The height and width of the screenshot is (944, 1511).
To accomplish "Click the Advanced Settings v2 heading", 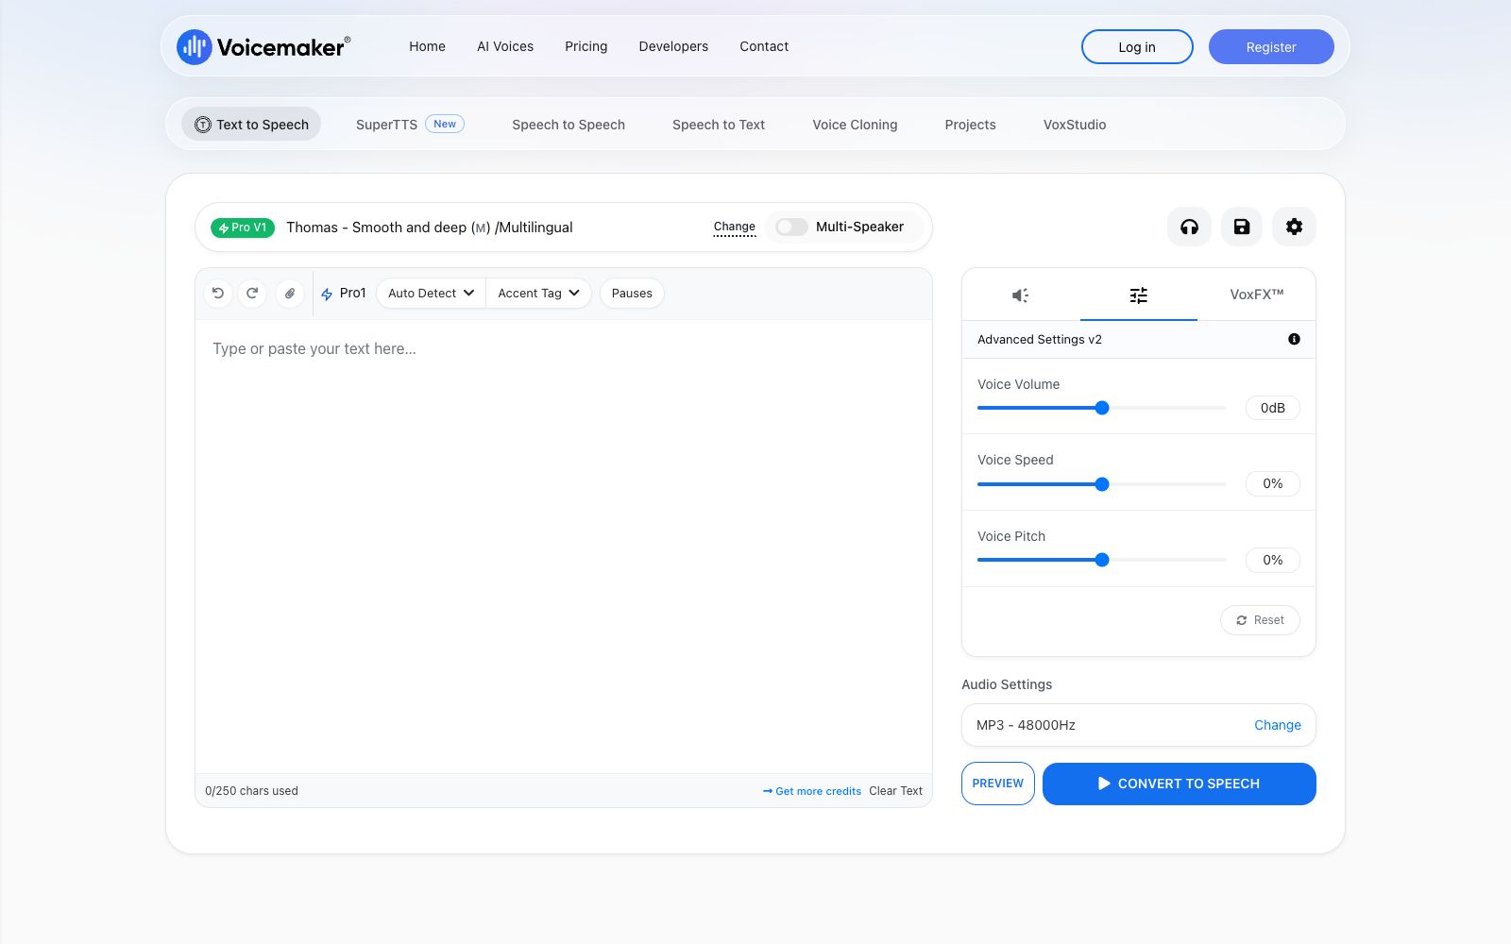I will 1040,340.
